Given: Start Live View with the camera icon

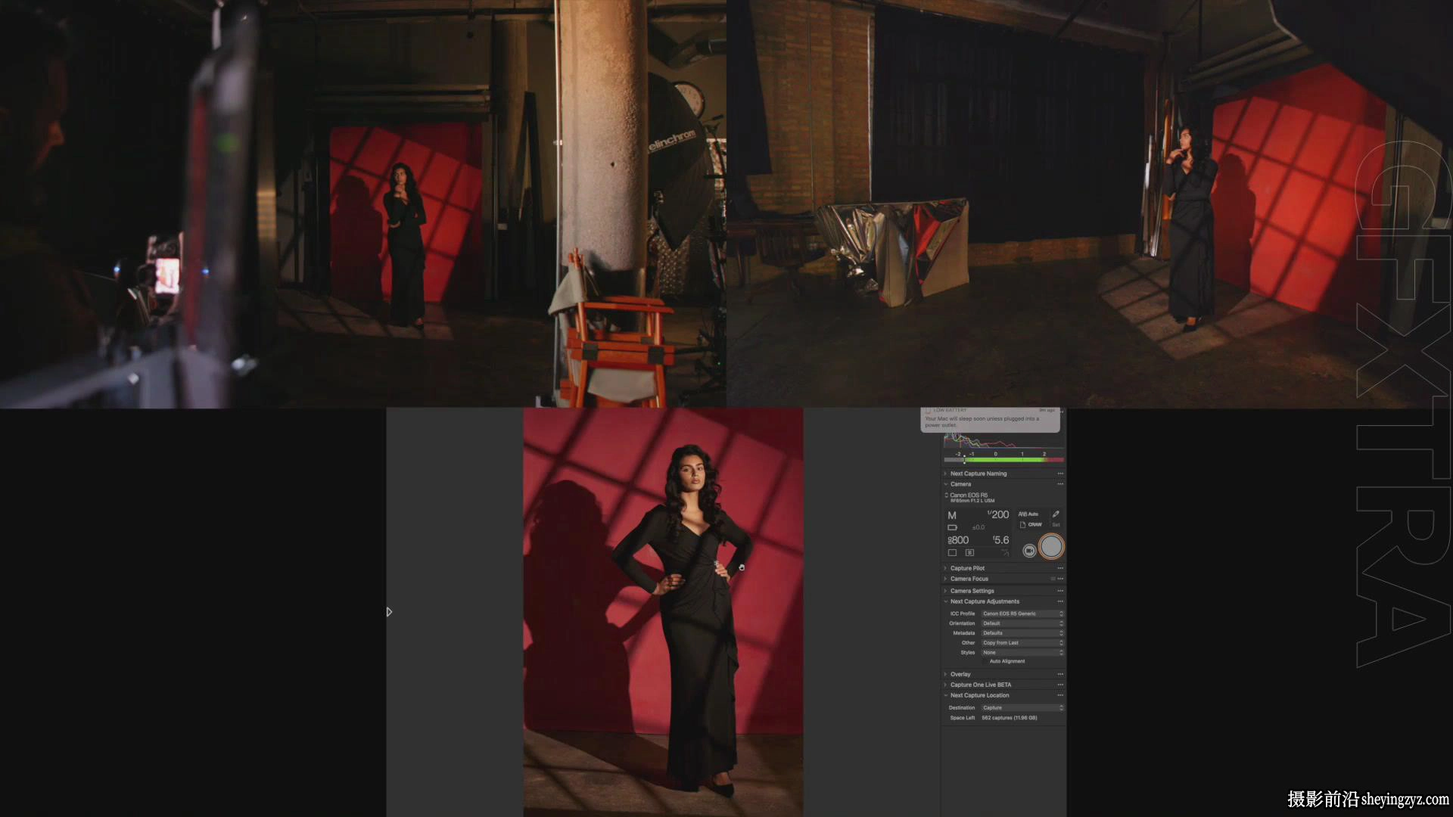Looking at the screenshot, I should tap(1029, 551).
